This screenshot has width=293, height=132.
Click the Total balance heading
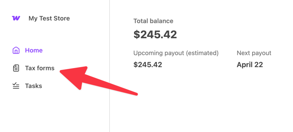coord(153,21)
